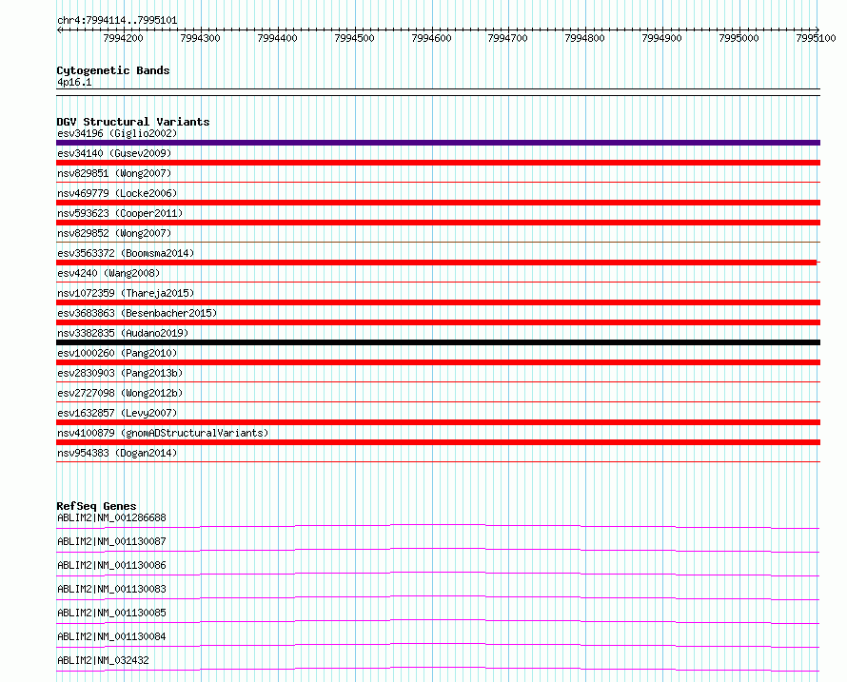
Task: Open transcript ABLIM2|NM_001130083
Action: (x=111, y=589)
